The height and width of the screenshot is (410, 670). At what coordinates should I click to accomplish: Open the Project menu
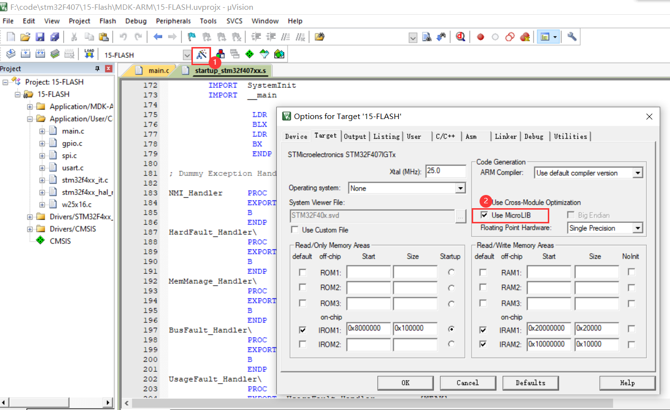80,21
